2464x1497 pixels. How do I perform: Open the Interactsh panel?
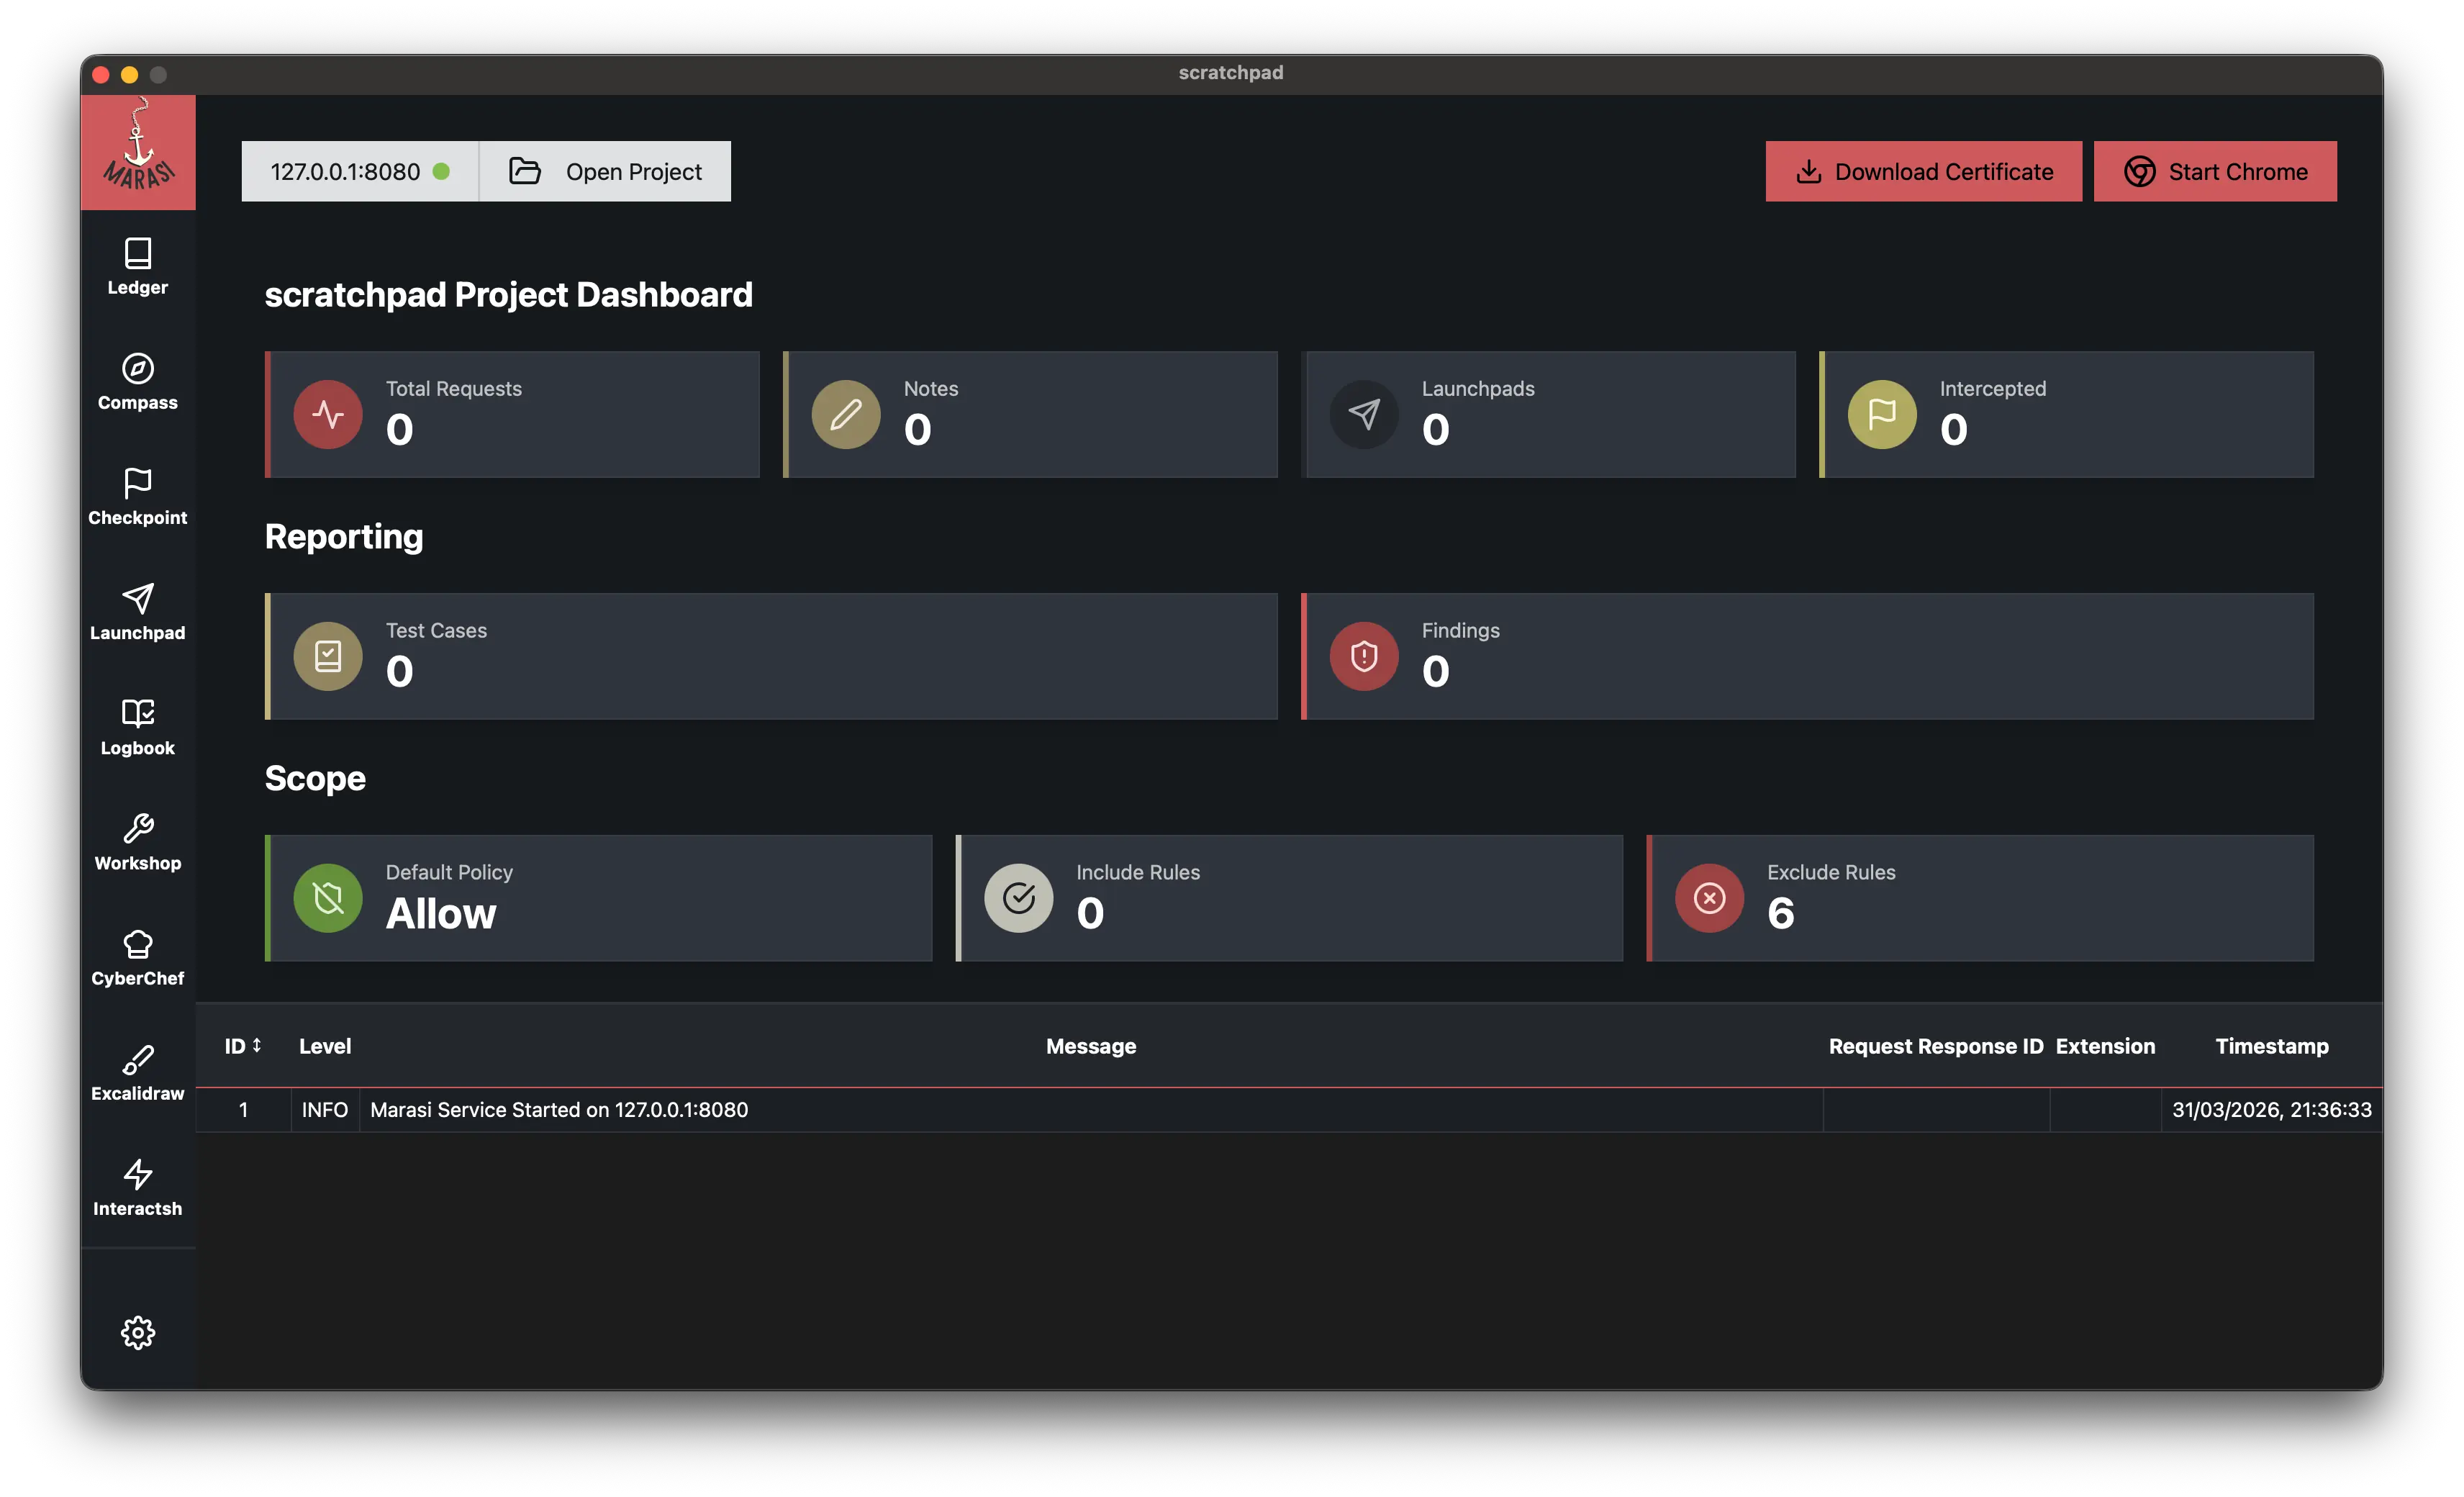click(137, 1188)
